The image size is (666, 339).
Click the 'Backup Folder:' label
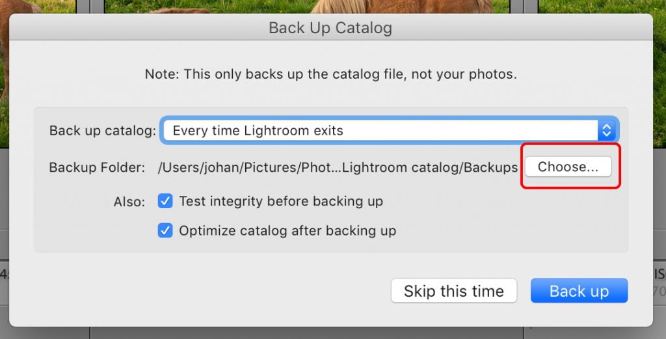click(x=97, y=167)
